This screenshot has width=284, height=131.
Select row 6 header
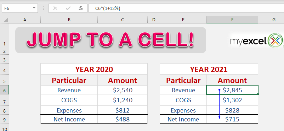pos(5,90)
